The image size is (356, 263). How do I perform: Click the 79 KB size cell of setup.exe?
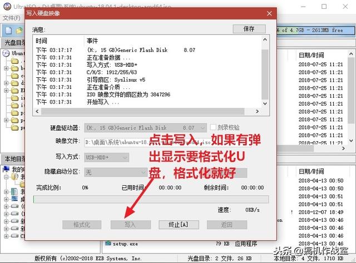[222, 244]
